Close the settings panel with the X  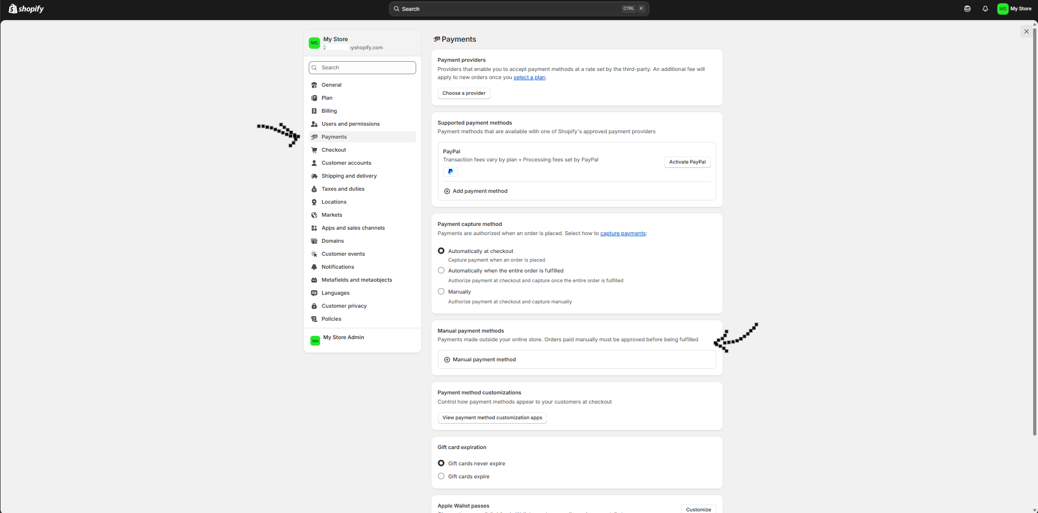(x=1026, y=31)
